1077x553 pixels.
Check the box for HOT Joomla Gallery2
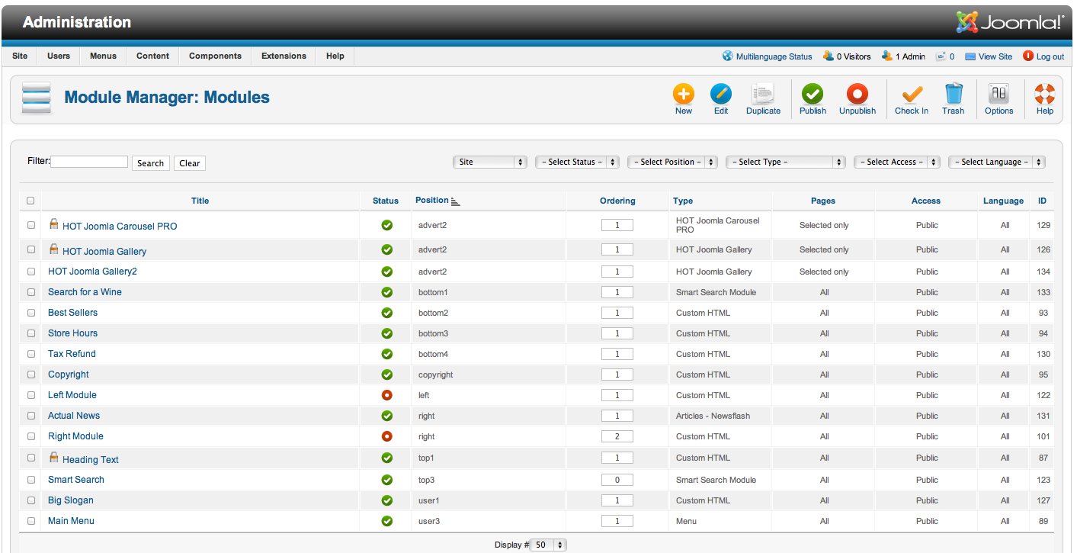(x=31, y=272)
